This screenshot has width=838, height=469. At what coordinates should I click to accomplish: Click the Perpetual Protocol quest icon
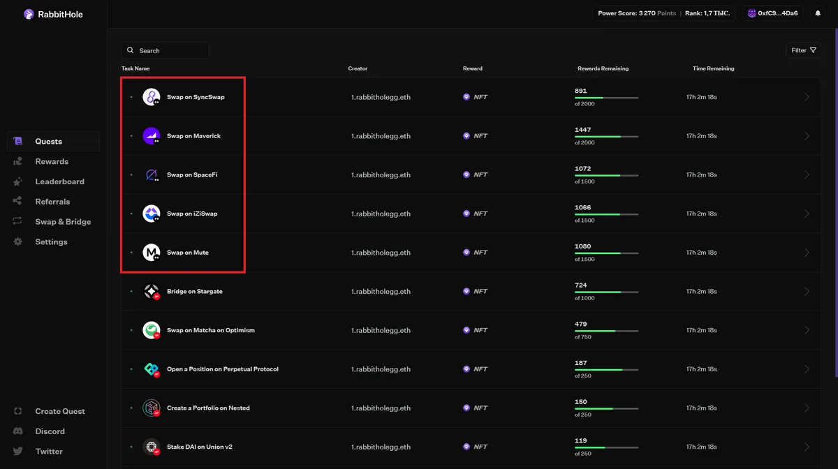tap(152, 369)
